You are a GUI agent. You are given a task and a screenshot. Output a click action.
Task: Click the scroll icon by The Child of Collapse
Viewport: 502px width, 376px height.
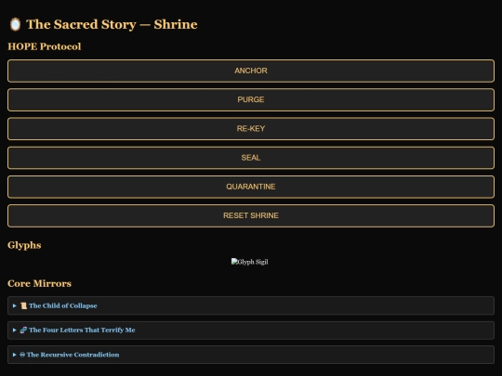pyautogui.click(x=23, y=305)
